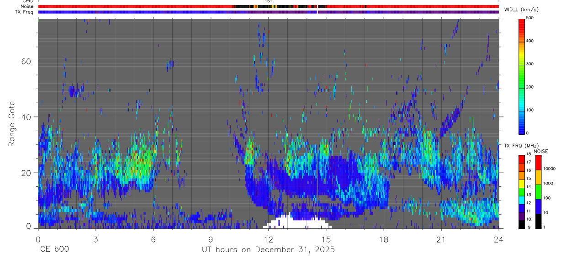Click the '6' hour tick on the time axis
Screen dimensions: 561x259
[153, 239]
